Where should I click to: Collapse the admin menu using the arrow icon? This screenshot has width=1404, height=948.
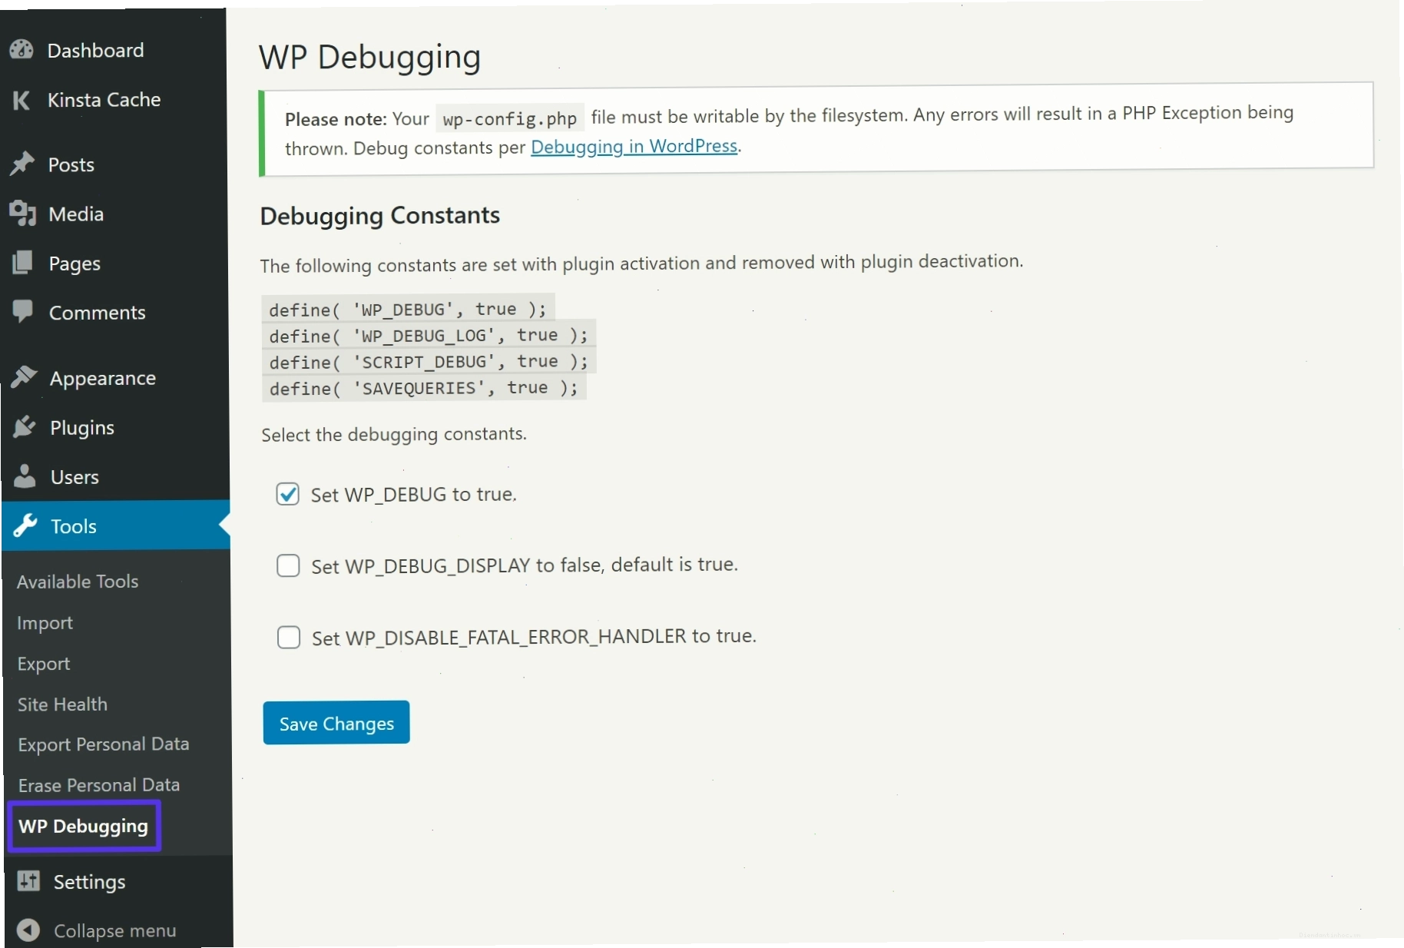click(28, 930)
